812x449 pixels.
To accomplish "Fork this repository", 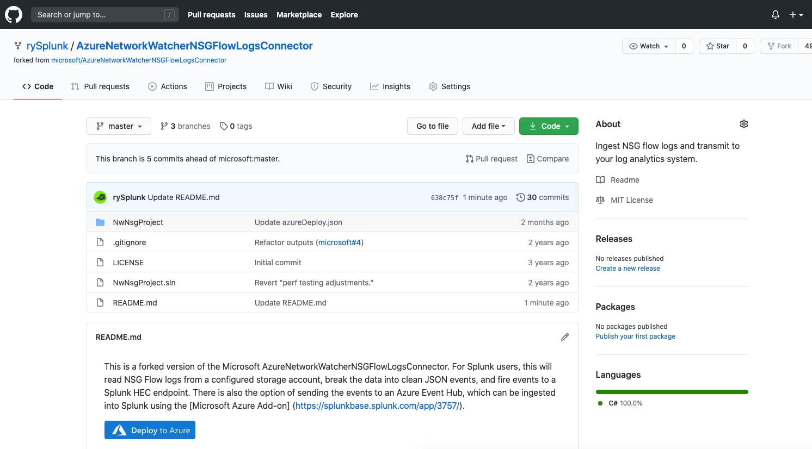I will pos(779,46).
